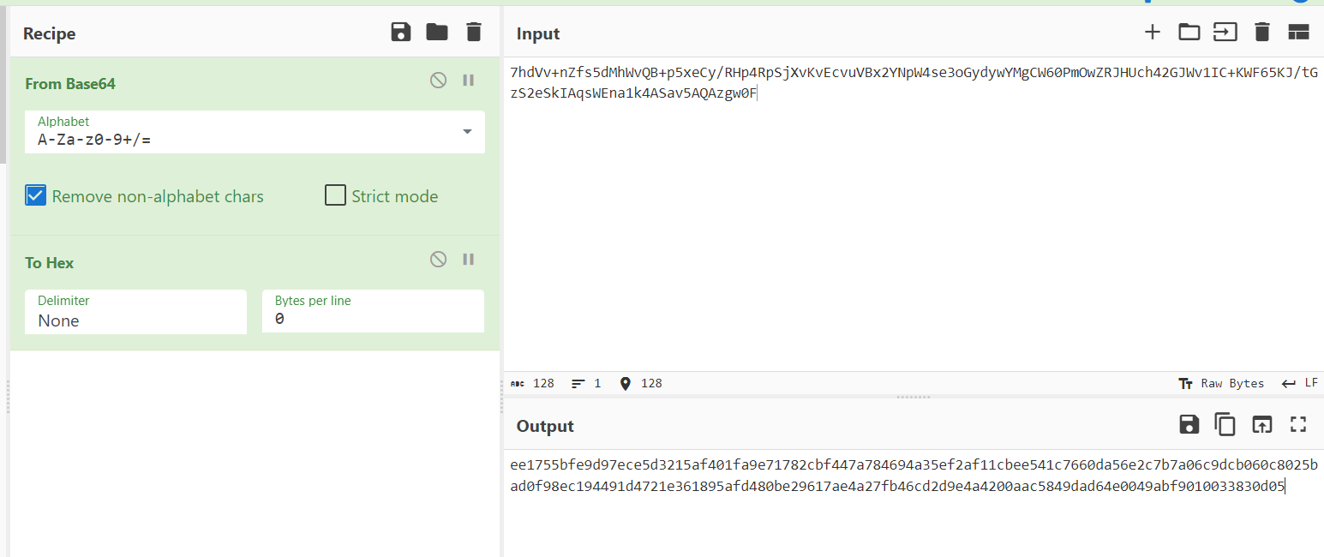Grab the Input/Output pane splitter handle

point(914,397)
